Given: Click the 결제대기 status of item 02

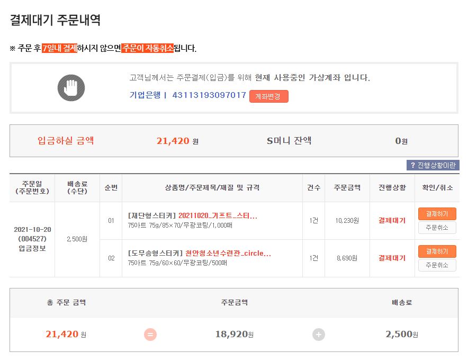Looking at the screenshot, I should [x=392, y=258].
